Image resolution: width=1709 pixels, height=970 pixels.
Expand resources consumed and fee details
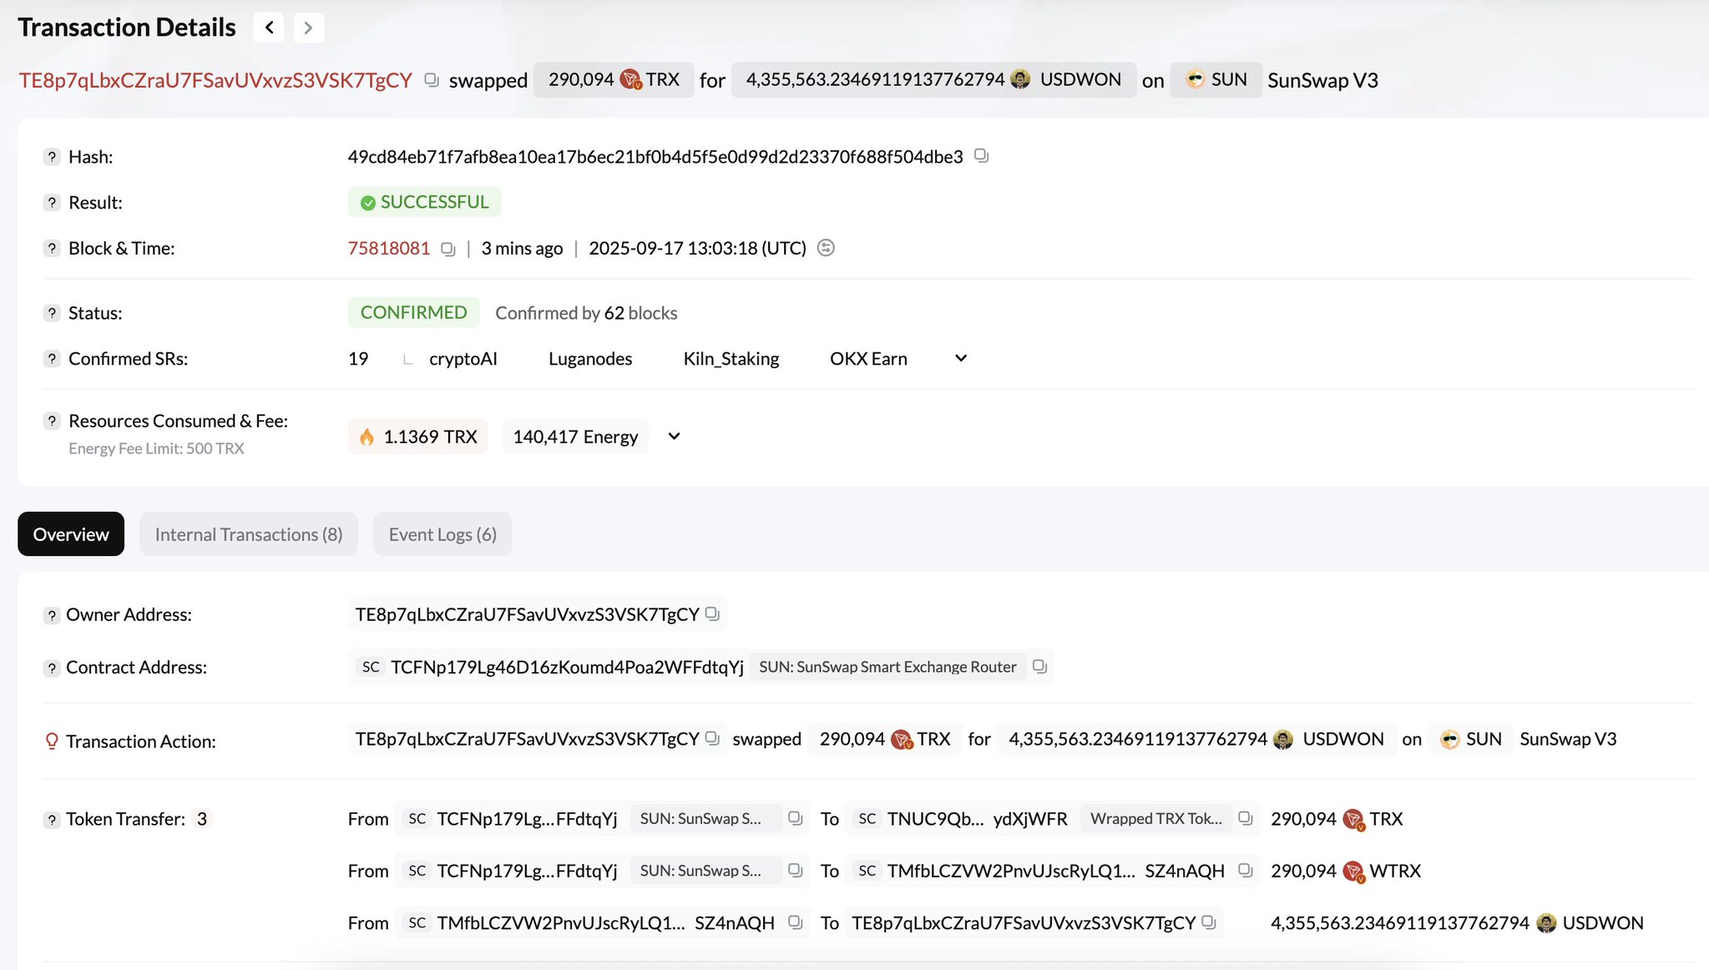click(674, 437)
